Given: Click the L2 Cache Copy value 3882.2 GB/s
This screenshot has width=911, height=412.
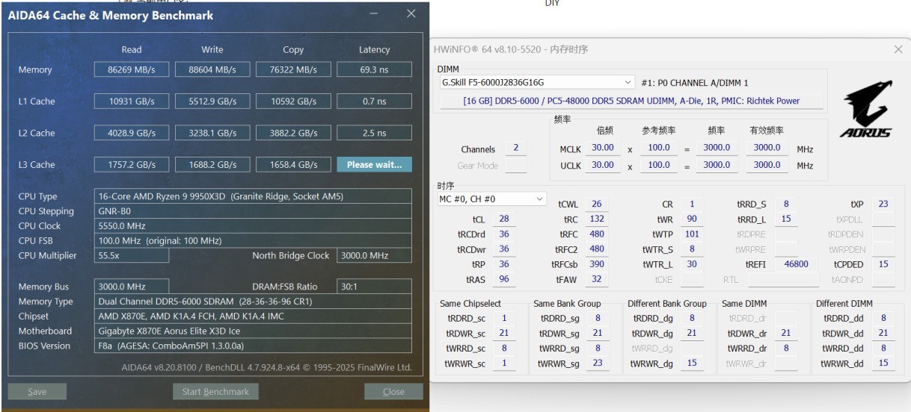Looking at the screenshot, I should coord(293,133).
